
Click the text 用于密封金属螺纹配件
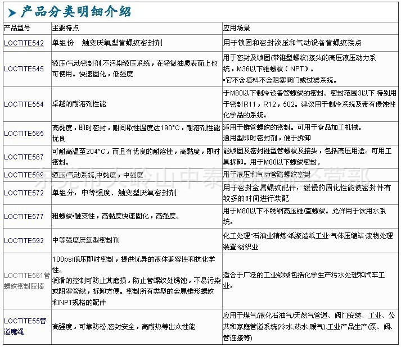(260, 188)
